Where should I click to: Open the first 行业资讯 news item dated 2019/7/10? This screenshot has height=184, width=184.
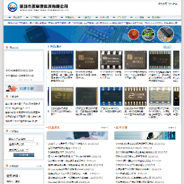pyautogui.click(x=73, y=144)
